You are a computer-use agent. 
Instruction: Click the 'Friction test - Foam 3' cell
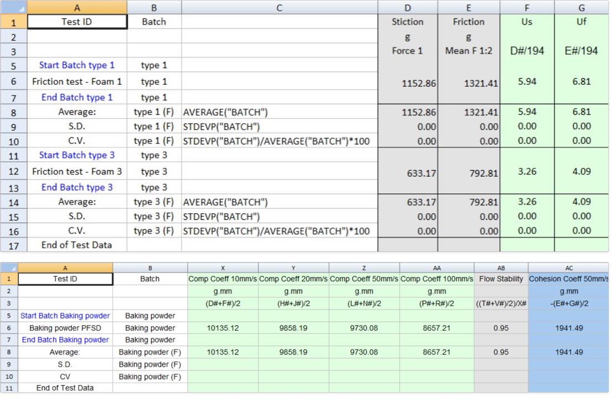point(76,171)
